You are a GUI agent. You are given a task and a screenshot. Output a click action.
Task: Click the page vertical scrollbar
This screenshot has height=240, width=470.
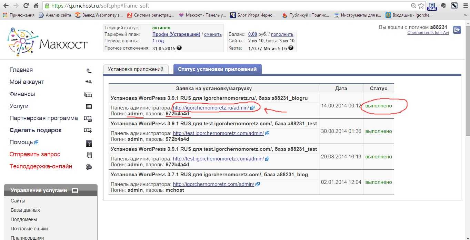(x=467, y=103)
